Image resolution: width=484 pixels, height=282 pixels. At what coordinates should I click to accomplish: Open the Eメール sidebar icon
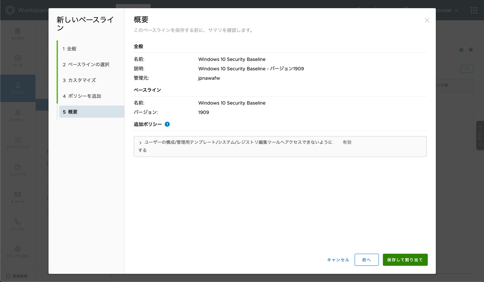click(x=18, y=194)
